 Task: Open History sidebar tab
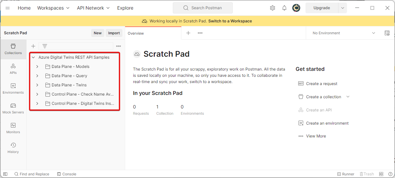(13, 148)
